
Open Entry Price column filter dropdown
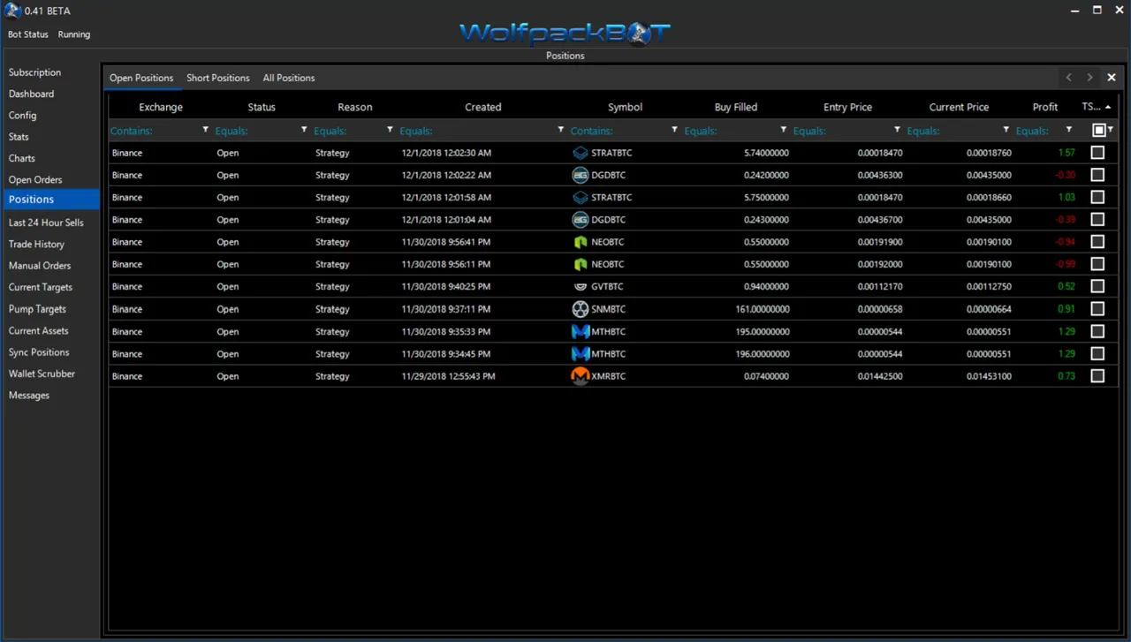point(897,130)
